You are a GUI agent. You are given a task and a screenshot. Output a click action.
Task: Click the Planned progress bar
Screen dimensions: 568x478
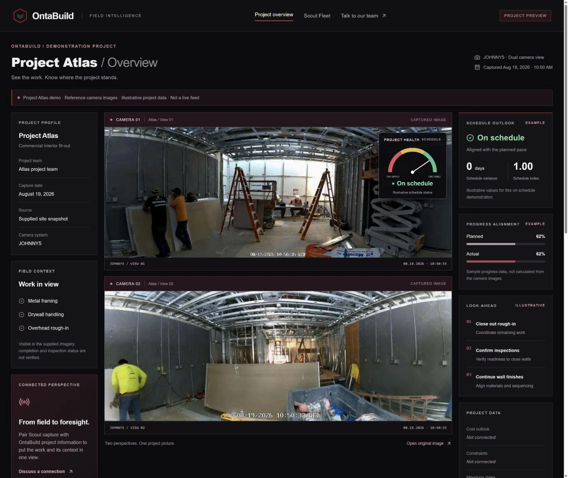tap(505, 244)
